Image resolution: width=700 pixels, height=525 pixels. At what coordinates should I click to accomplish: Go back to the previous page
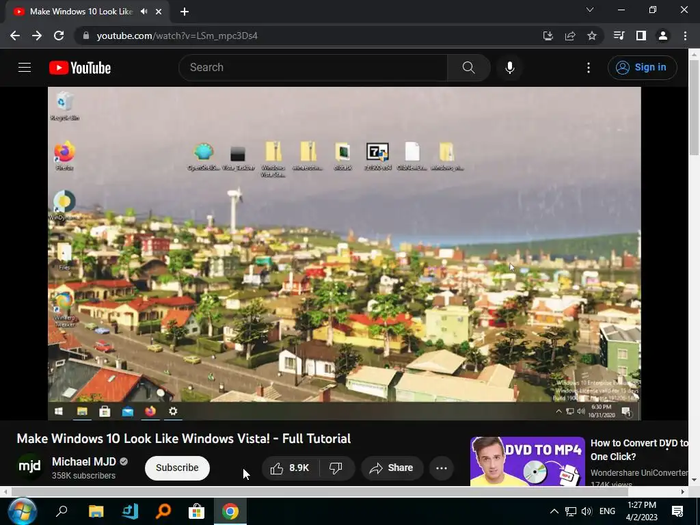tap(15, 36)
